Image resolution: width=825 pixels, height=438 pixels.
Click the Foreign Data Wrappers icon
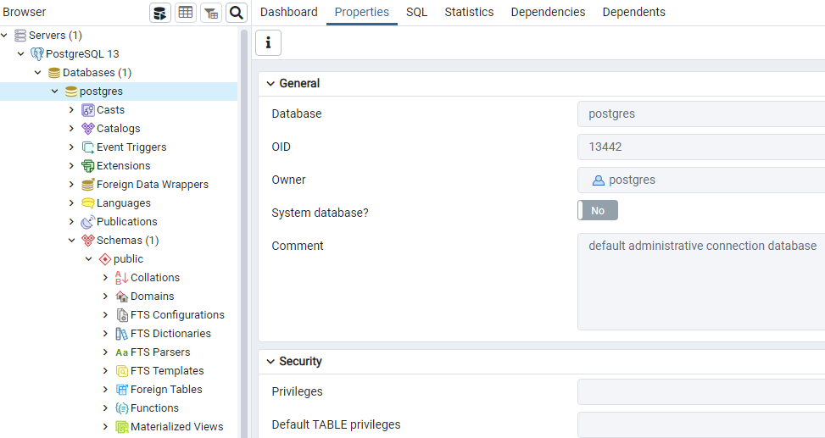tap(88, 185)
